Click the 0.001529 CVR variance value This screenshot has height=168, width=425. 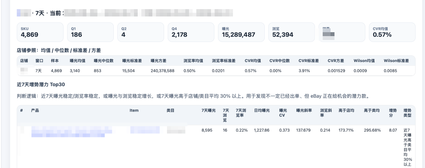[336, 71]
